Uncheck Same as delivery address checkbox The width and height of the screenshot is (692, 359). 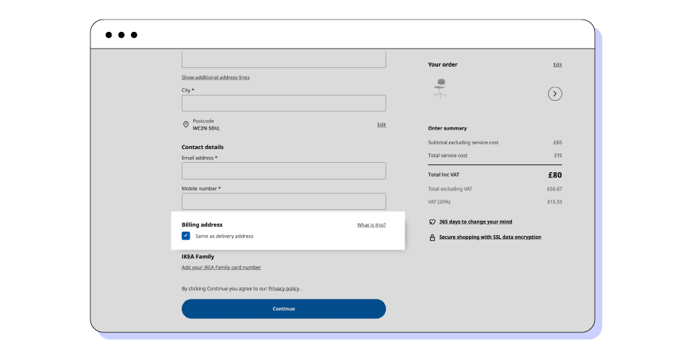coord(186,236)
